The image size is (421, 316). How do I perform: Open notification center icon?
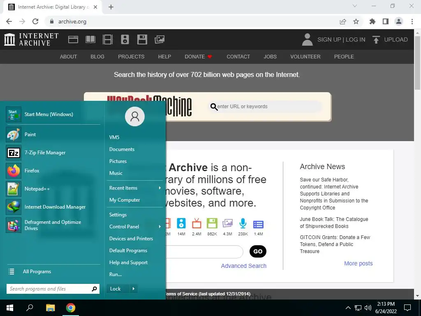407,308
